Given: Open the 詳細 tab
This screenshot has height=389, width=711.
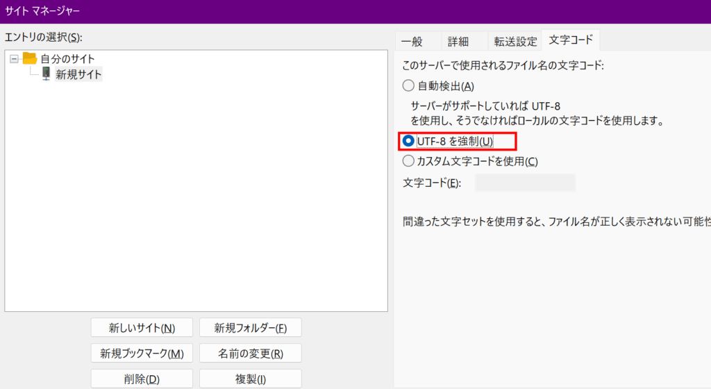Looking at the screenshot, I should coord(458,41).
